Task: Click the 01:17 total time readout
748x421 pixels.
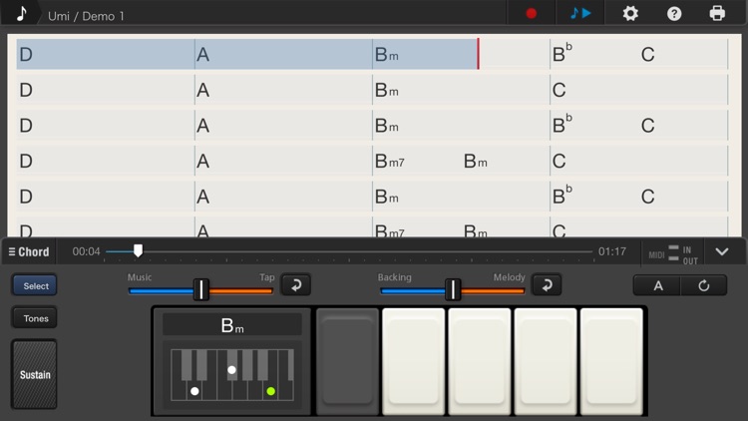Action: (x=612, y=251)
